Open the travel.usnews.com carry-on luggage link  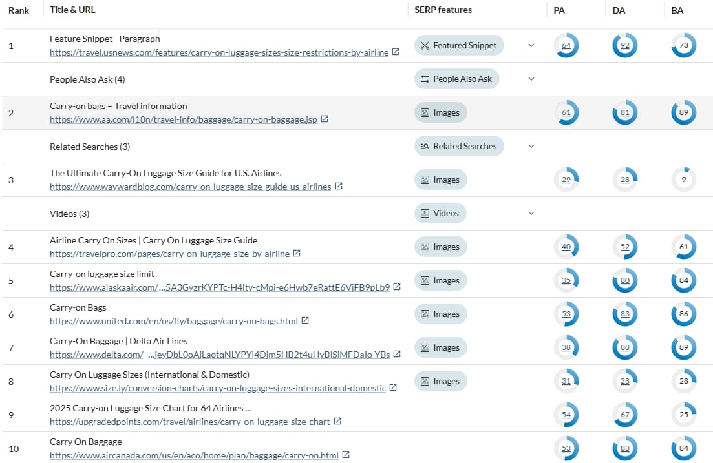217,52
